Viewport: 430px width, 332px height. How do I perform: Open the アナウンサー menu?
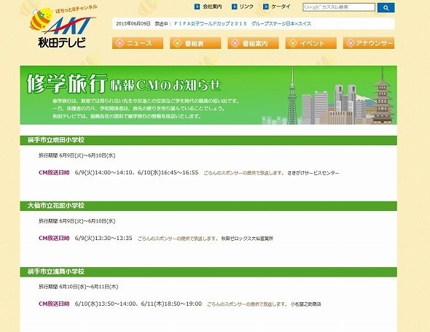[x=369, y=43]
